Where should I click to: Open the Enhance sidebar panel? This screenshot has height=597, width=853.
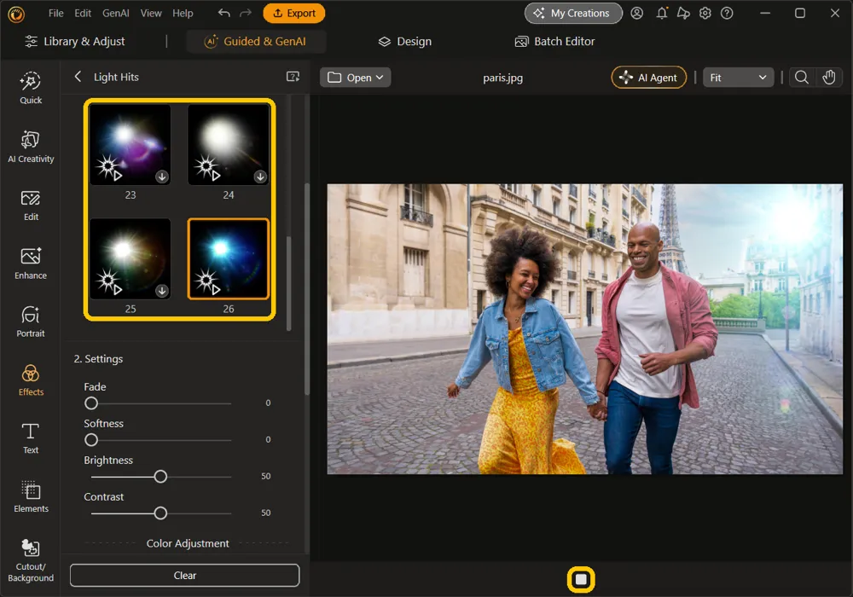pyautogui.click(x=31, y=264)
